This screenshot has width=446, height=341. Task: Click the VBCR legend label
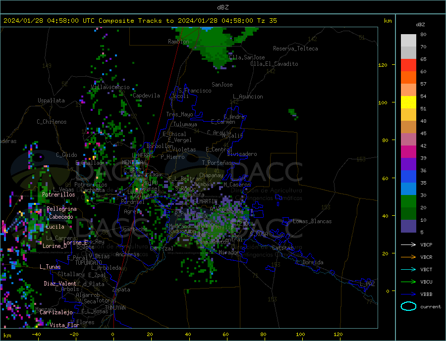(x=426, y=257)
